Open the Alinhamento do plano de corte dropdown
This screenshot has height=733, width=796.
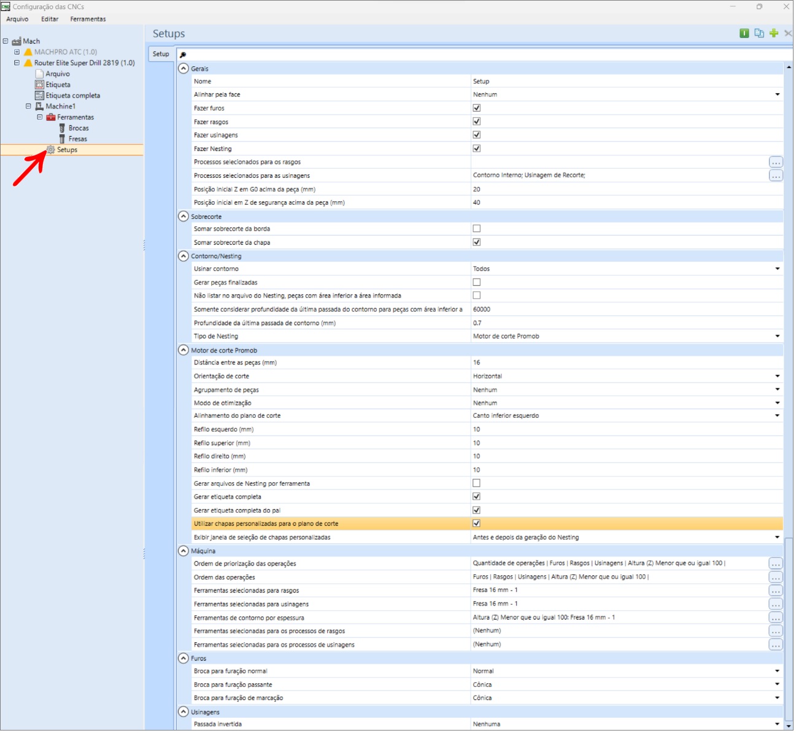point(777,415)
